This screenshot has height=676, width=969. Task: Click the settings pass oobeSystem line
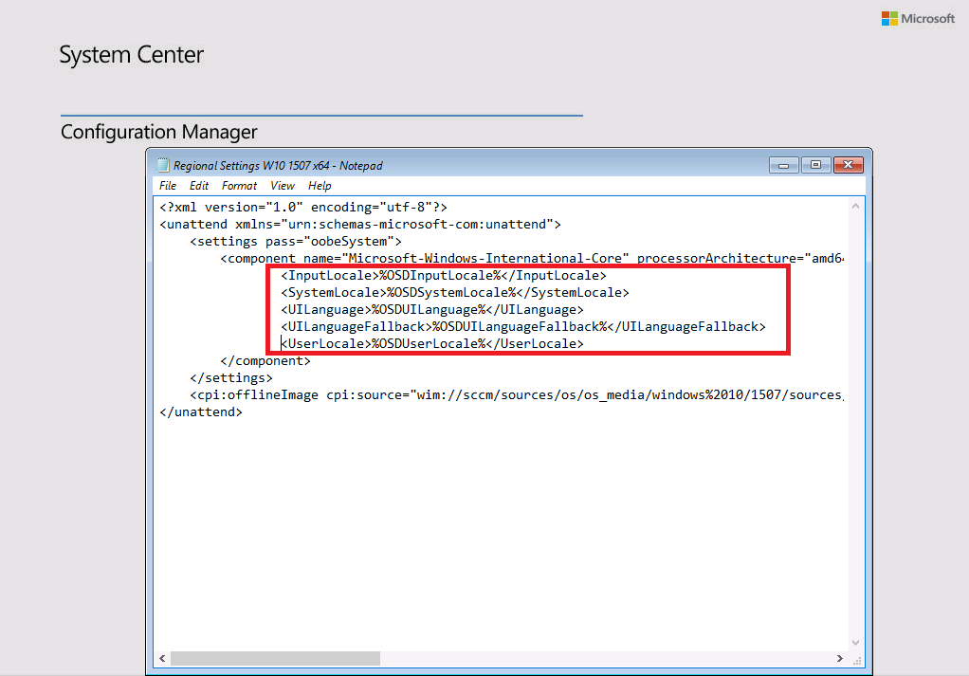pyautogui.click(x=296, y=242)
